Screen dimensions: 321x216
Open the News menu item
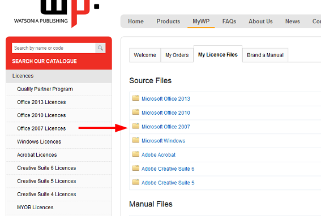[x=293, y=21]
